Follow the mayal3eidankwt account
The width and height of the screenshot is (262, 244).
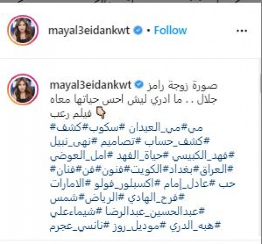point(170,31)
